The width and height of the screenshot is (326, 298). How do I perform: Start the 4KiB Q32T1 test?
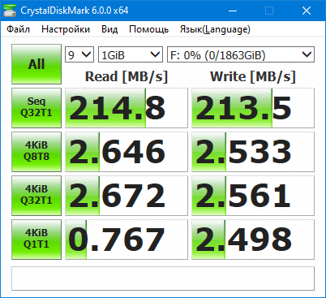click(x=36, y=196)
